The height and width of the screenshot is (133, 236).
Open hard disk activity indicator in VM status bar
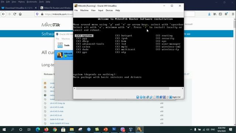pos(138,97)
